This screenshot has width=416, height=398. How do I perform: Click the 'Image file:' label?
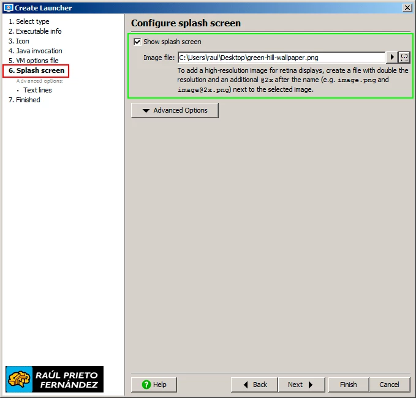(x=159, y=58)
